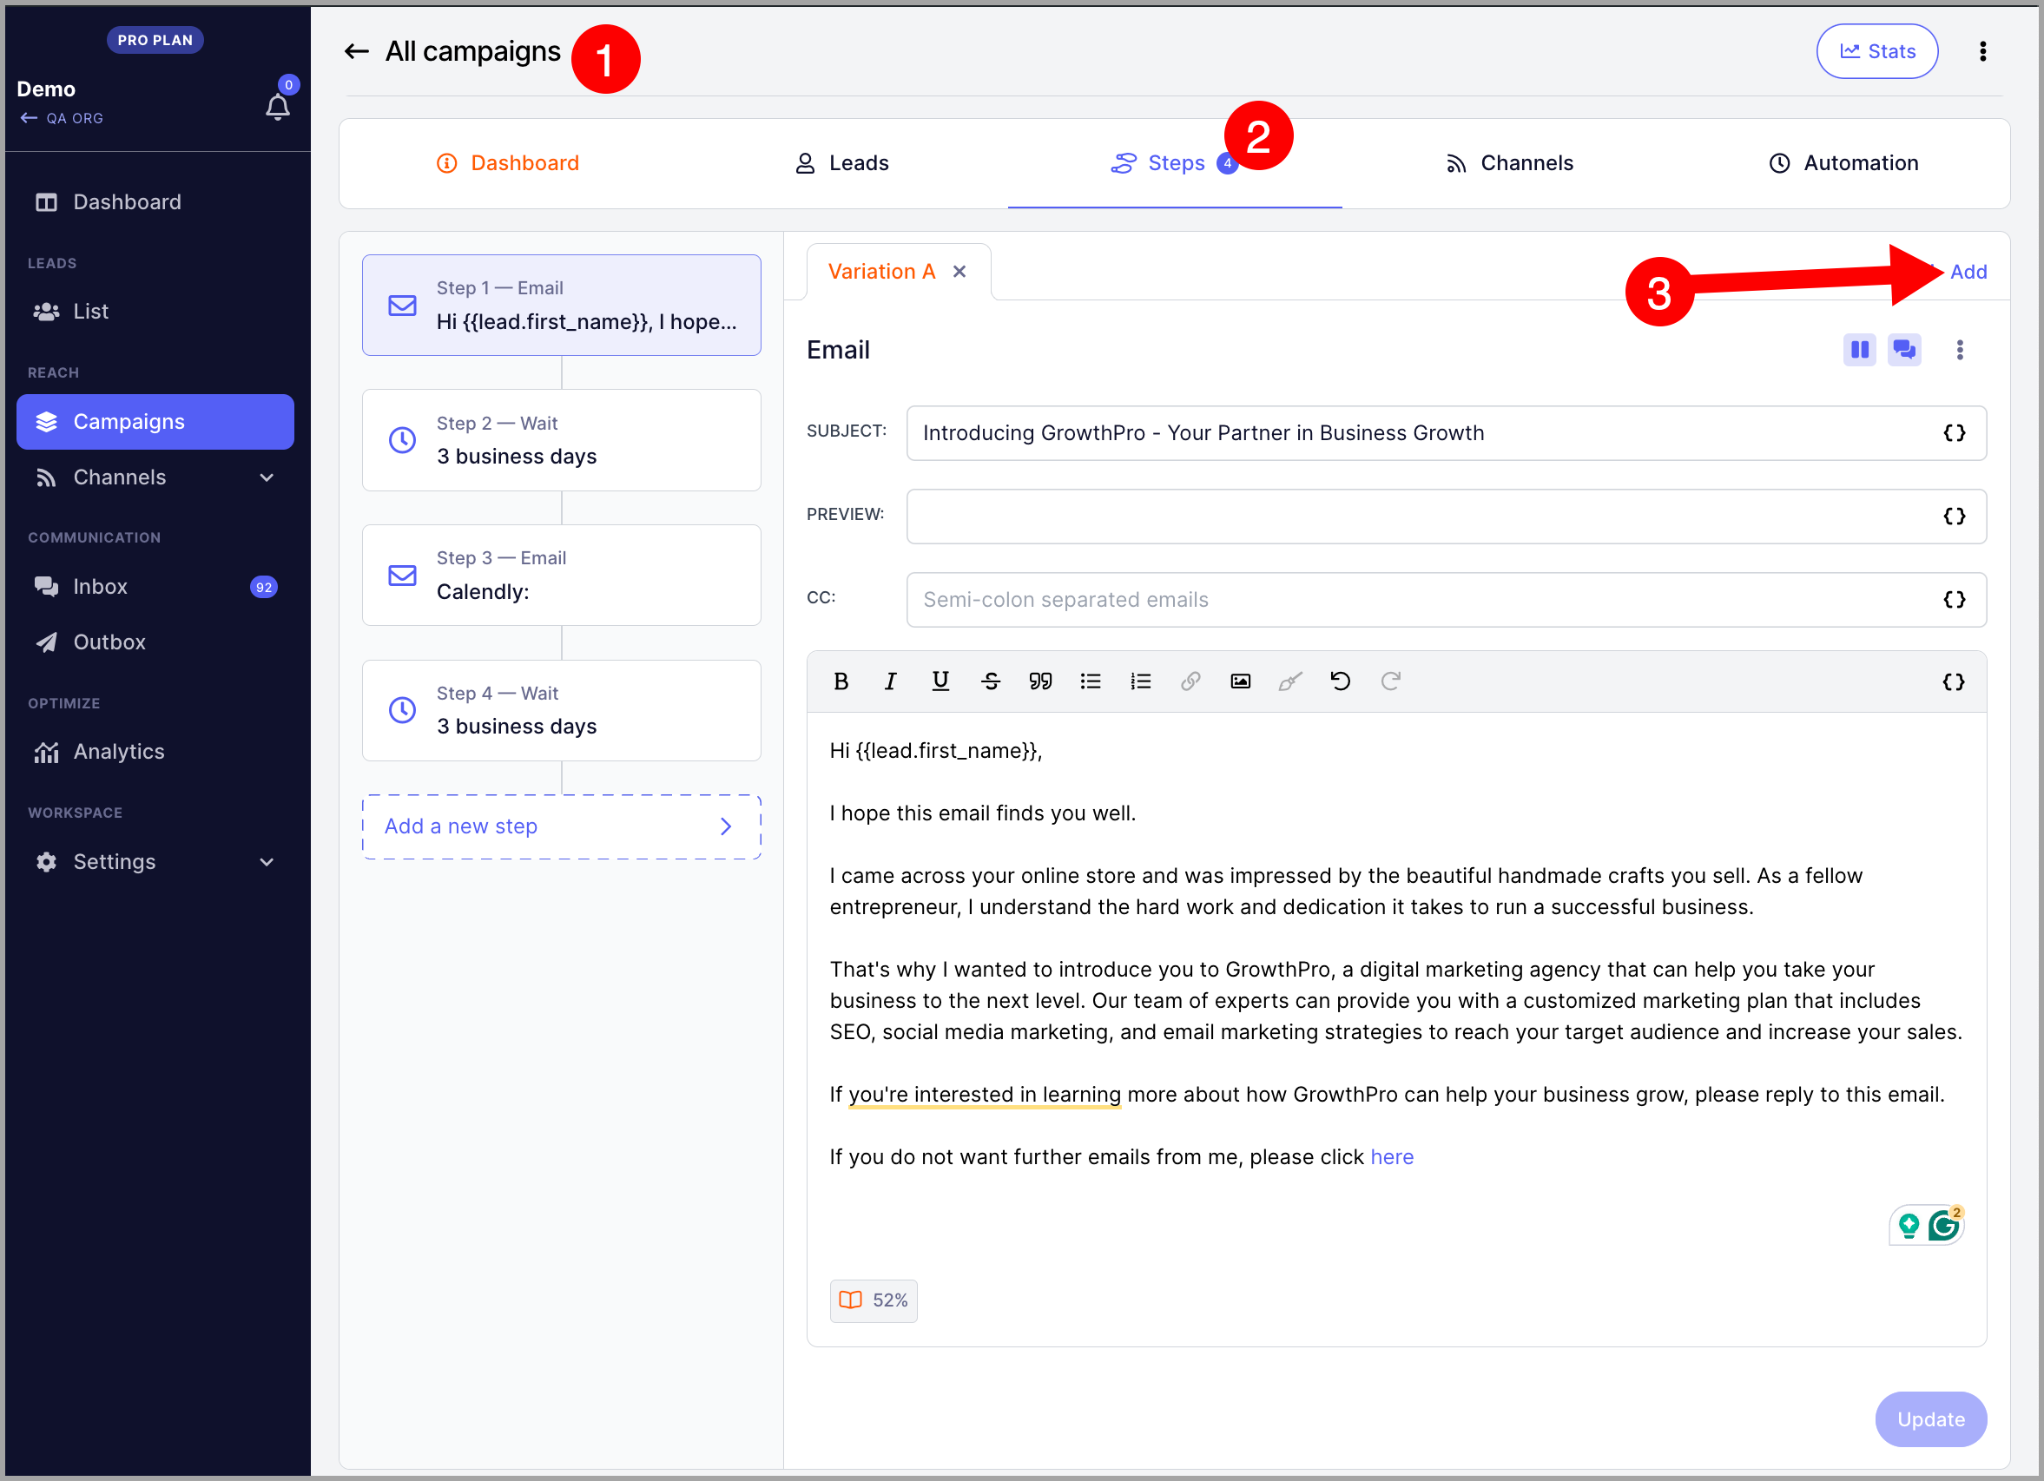Click the back arrow to All campaigns

point(357,51)
